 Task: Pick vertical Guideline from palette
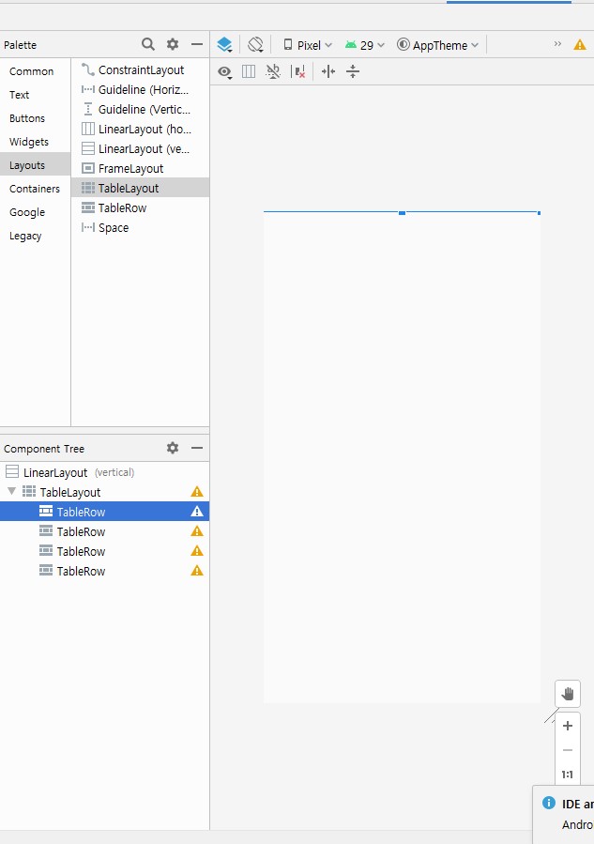click(x=140, y=110)
